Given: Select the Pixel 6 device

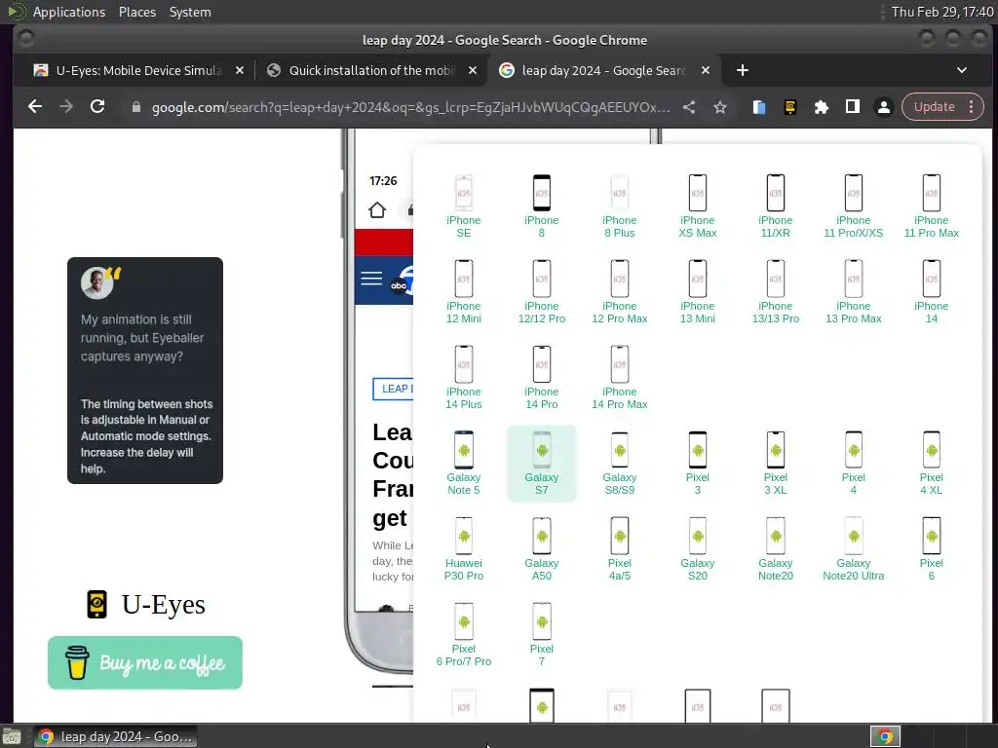Looking at the screenshot, I should coord(931,549).
